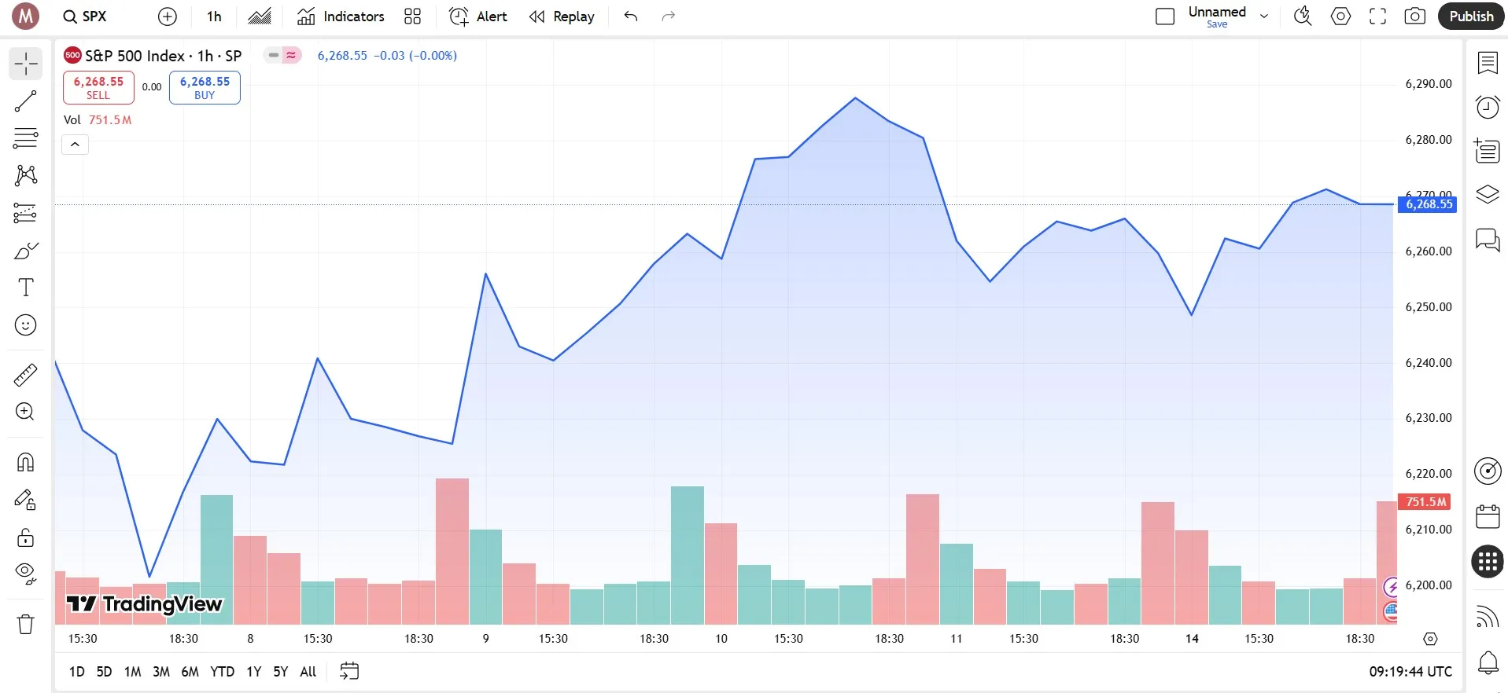1508x693 pixels.
Task: Click the magnet mode icon
Action: (26, 462)
